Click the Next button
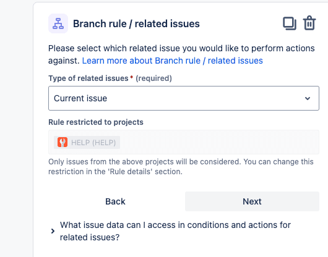 pyautogui.click(x=252, y=201)
